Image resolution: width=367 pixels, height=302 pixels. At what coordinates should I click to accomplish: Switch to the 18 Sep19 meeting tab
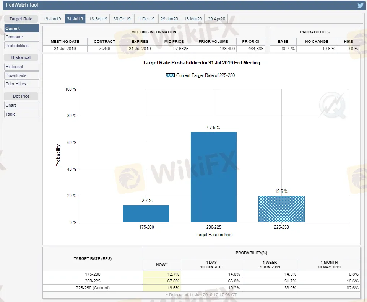pos(98,19)
